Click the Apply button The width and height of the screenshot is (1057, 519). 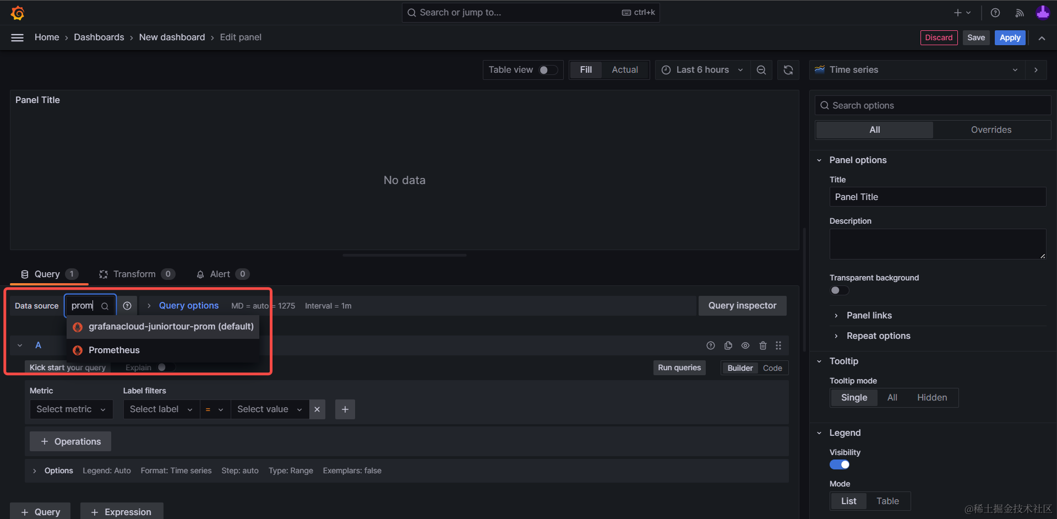1010,37
